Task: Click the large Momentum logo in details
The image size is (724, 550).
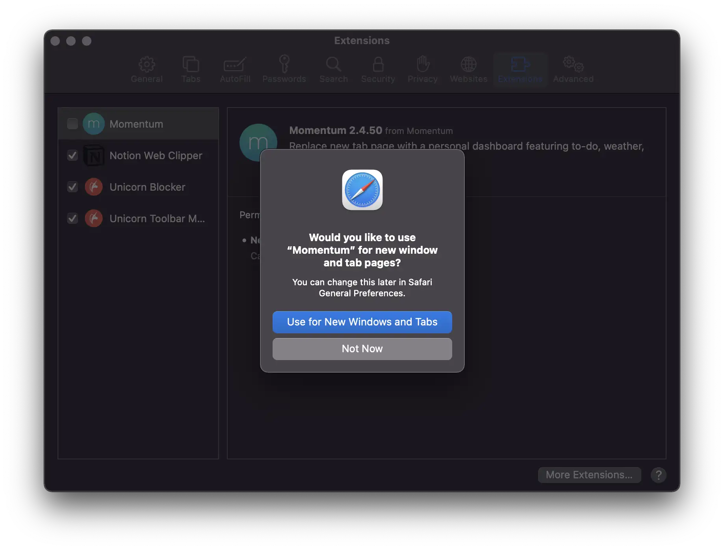Action: coord(258,142)
